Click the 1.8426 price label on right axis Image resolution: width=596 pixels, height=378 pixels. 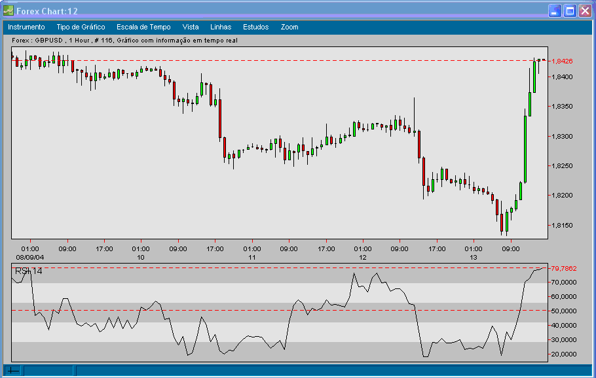click(x=561, y=63)
